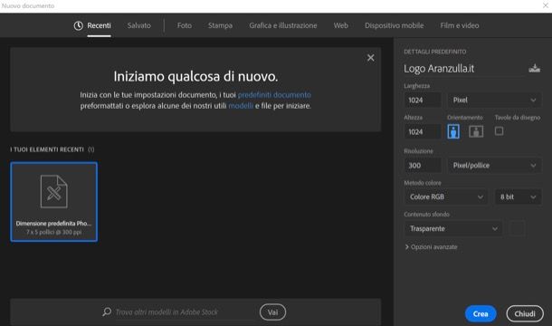This screenshot has height=326, width=552.
Task: Open the Pixel/pollice resolution units dropdown
Action: [x=494, y=166]
